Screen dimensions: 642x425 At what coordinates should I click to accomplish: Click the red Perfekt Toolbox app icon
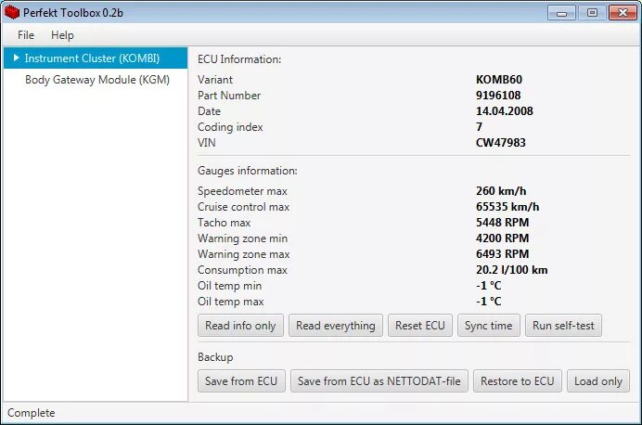pyautogui.click(x=12, y=13)
